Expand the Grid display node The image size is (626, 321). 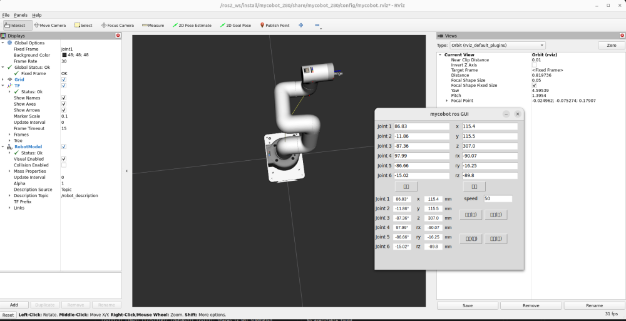click(x=3, y=79)
